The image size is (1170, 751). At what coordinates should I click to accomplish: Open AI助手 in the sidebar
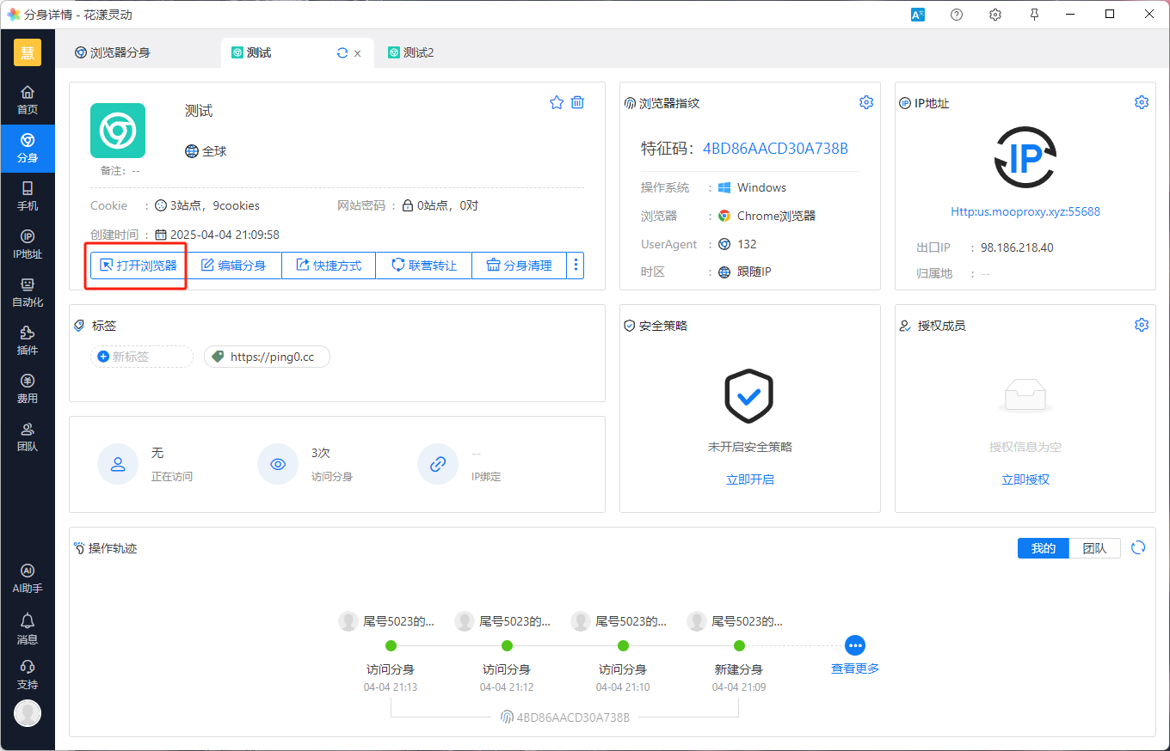(x=28, y=578)
